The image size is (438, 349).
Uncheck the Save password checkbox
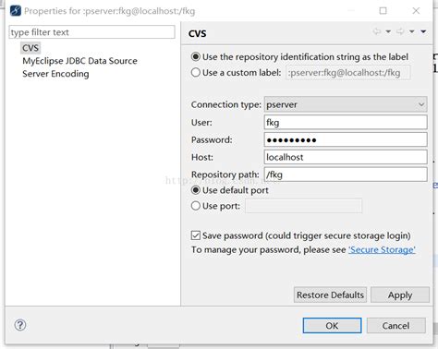tap(196, 235)
